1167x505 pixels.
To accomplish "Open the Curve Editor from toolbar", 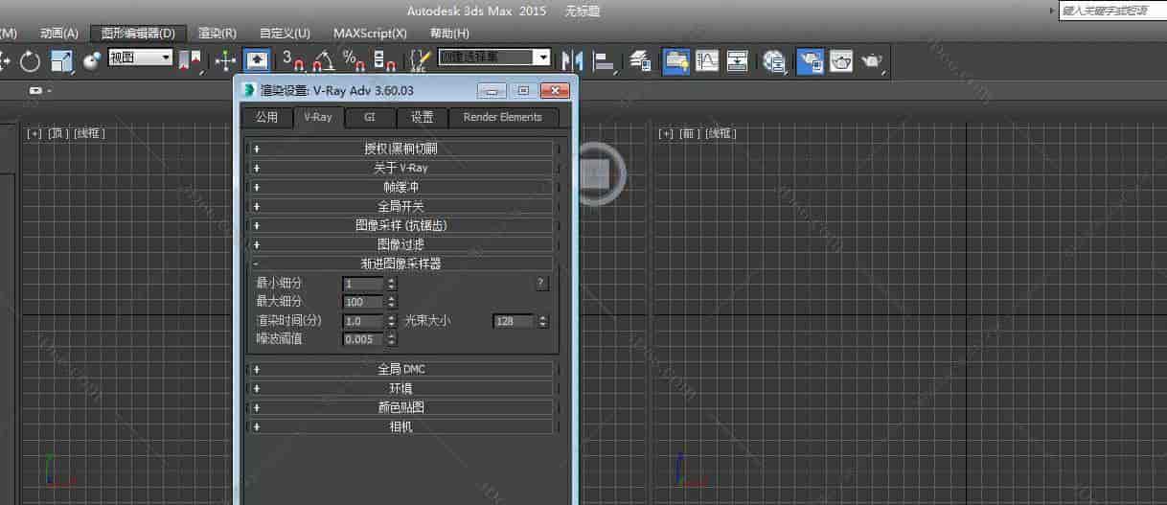I will pyautogui.click(x=707, y=61).
